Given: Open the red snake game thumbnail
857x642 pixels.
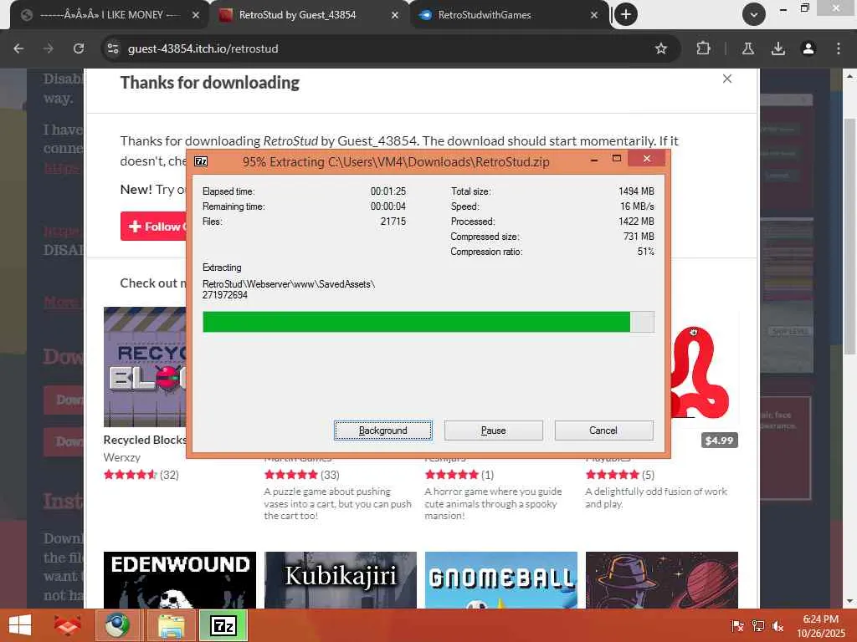Looking at the screenshot, I should coord(704,367).
